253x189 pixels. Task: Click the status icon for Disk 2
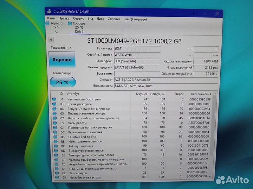[x=70, y=23]
